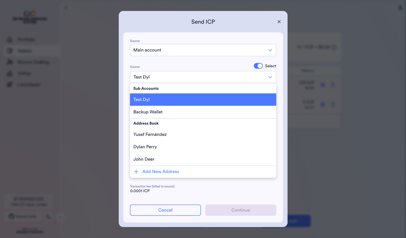This screenshot has width=406, height=238.
Task: Click the GitHub Source Code icon
Action: (x=12, y=216)
